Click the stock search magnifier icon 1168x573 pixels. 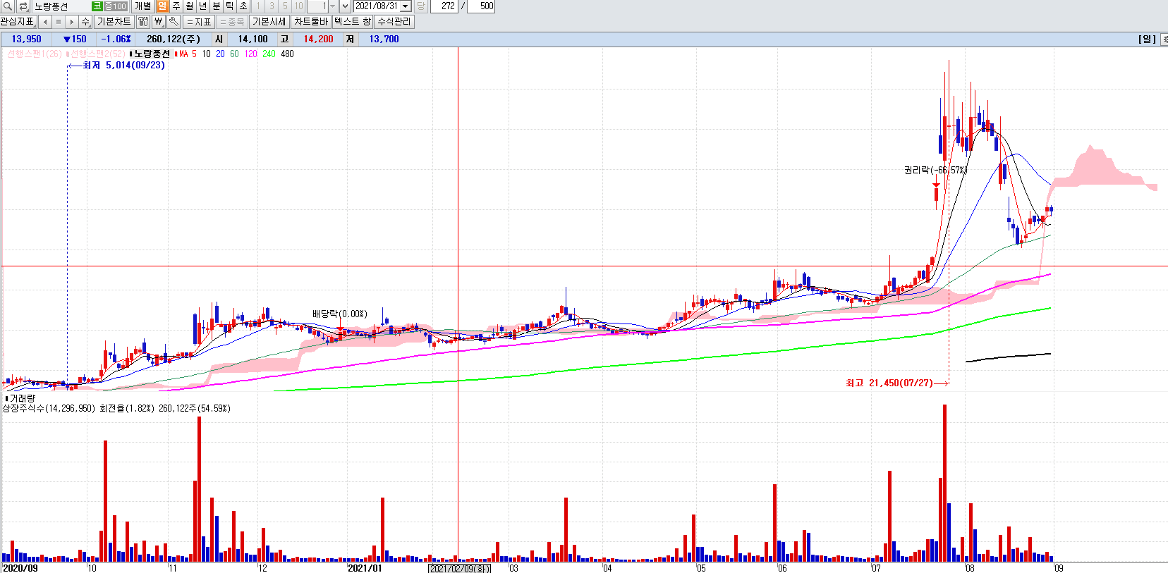8,6
